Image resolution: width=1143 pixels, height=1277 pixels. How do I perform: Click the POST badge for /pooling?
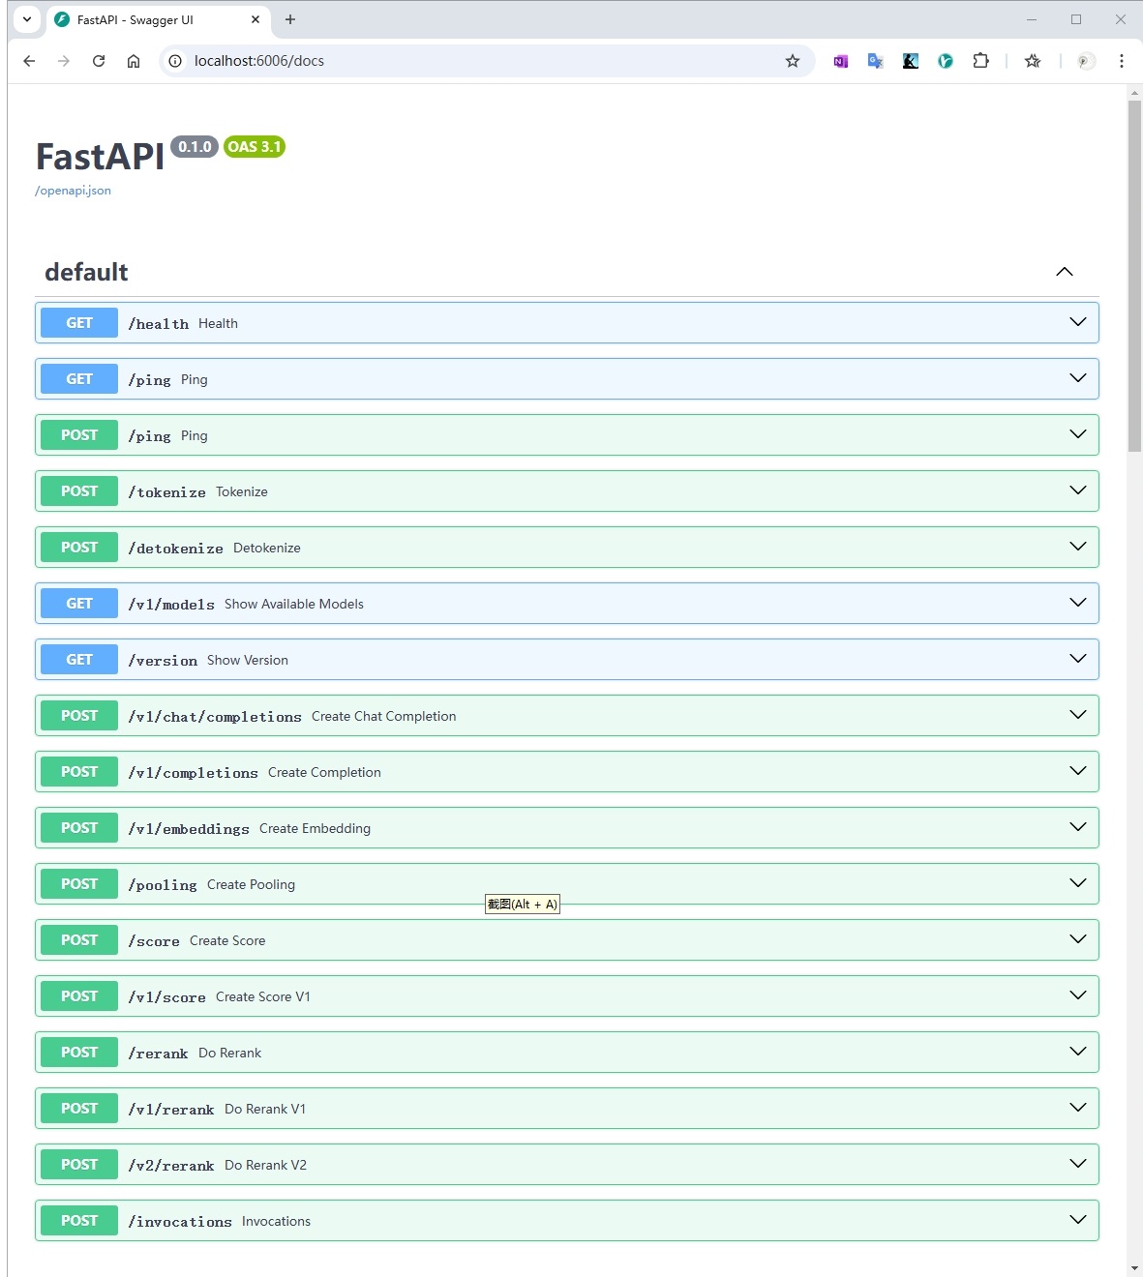[x=79, y=884]
